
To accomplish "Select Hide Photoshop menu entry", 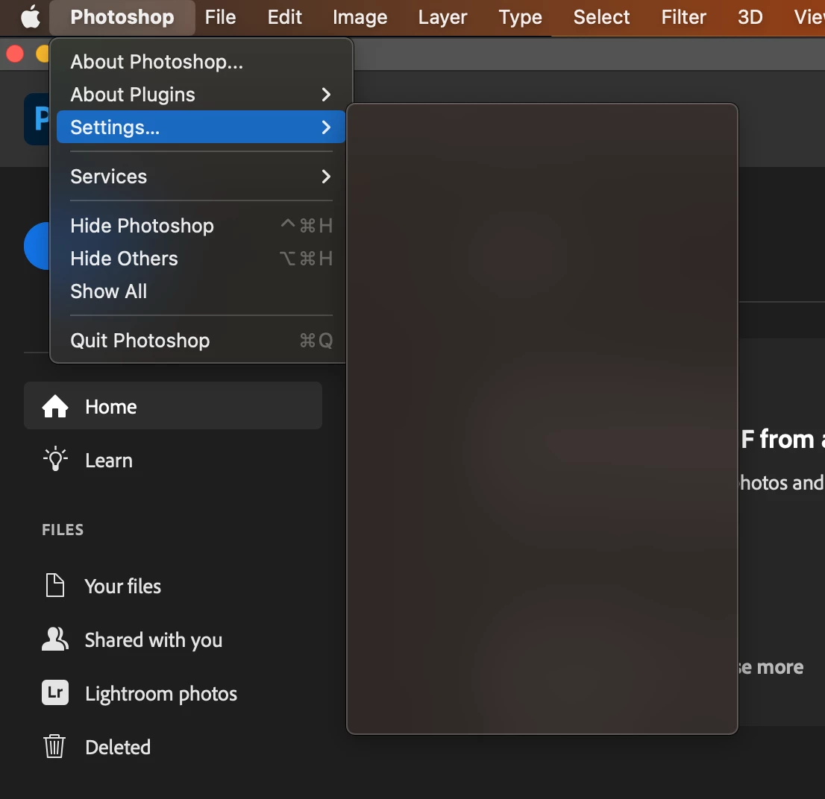I will tap(201, 226).
